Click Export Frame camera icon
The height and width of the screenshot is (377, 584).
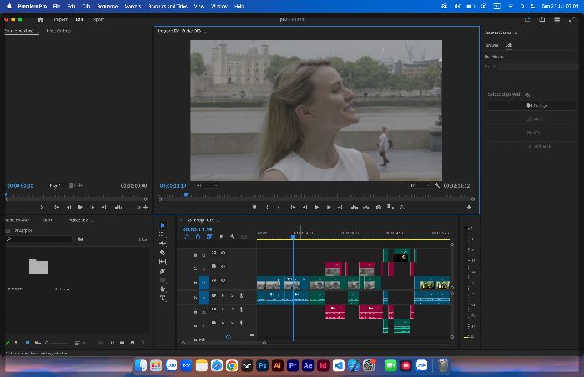(379, 207)
